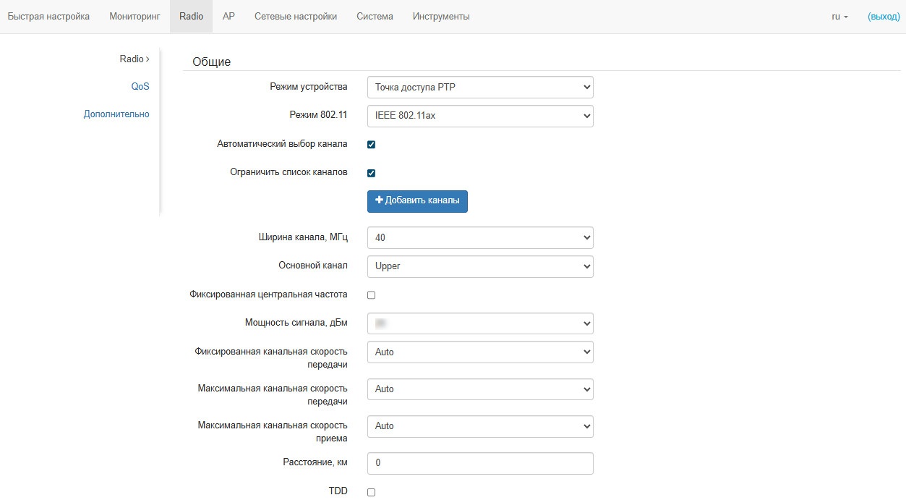Expand Режим устройства dropdown
The width and height of the screenshot is (906, 500).
pos(480,88)
